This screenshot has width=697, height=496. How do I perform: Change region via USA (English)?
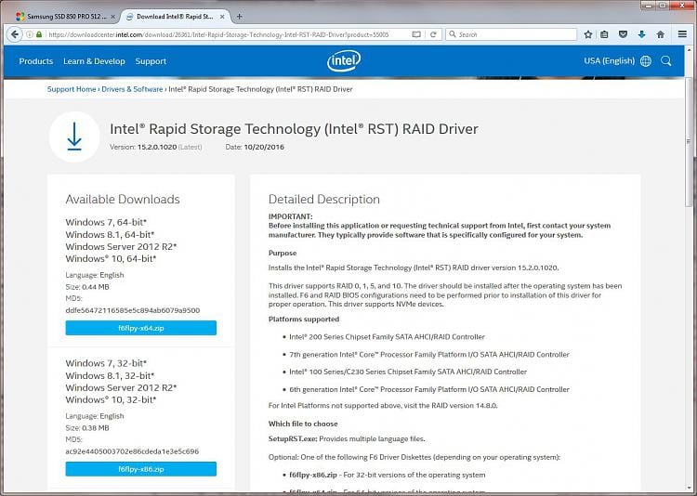[x=609, y=61]
